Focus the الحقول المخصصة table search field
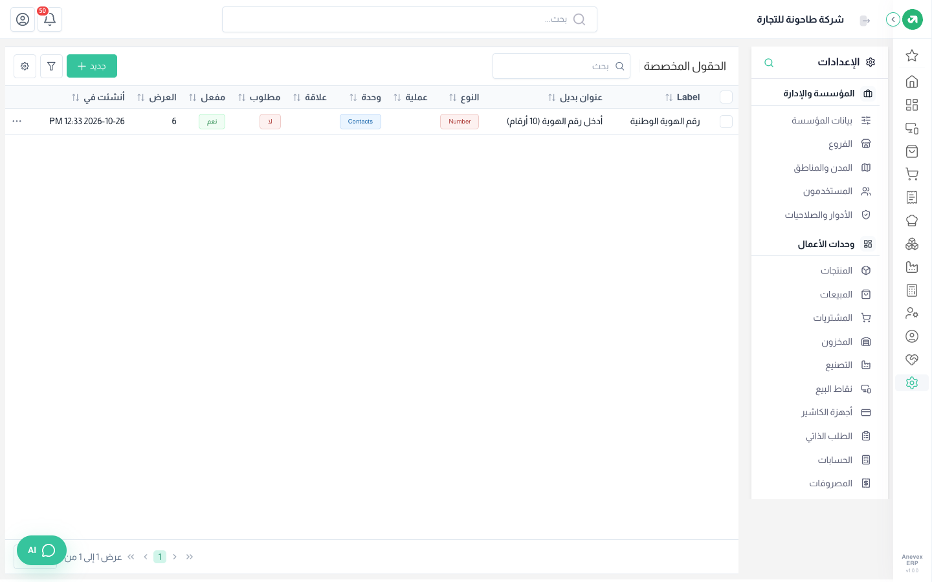Screen dimensions: 932x582 coord(561,66)
